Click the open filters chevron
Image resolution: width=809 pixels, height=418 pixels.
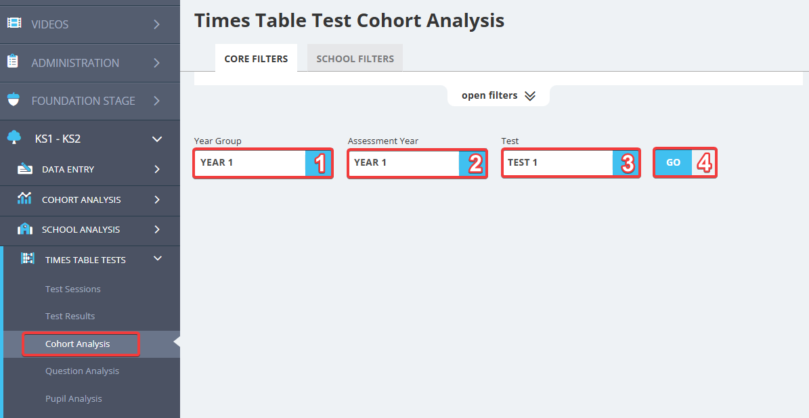(530, 95)
